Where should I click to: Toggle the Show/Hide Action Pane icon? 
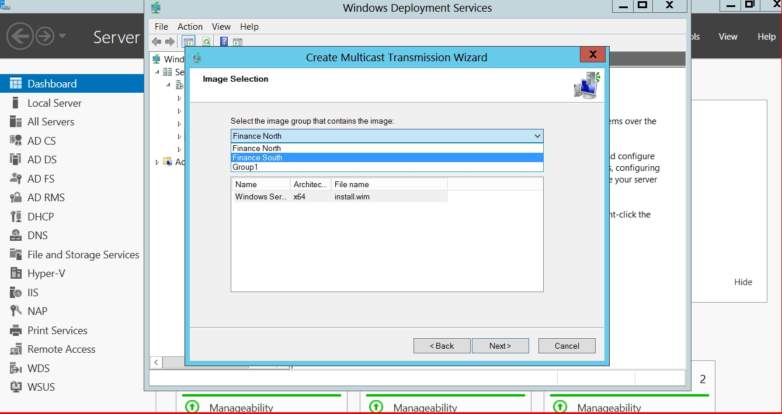[x=238, y=41]
